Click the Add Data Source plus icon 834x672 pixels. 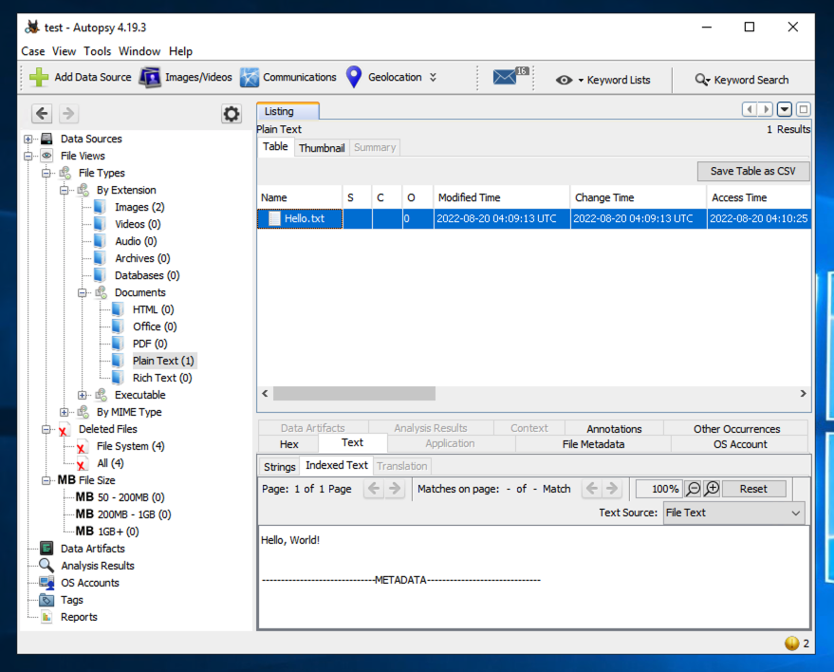[x=39, y=78]
